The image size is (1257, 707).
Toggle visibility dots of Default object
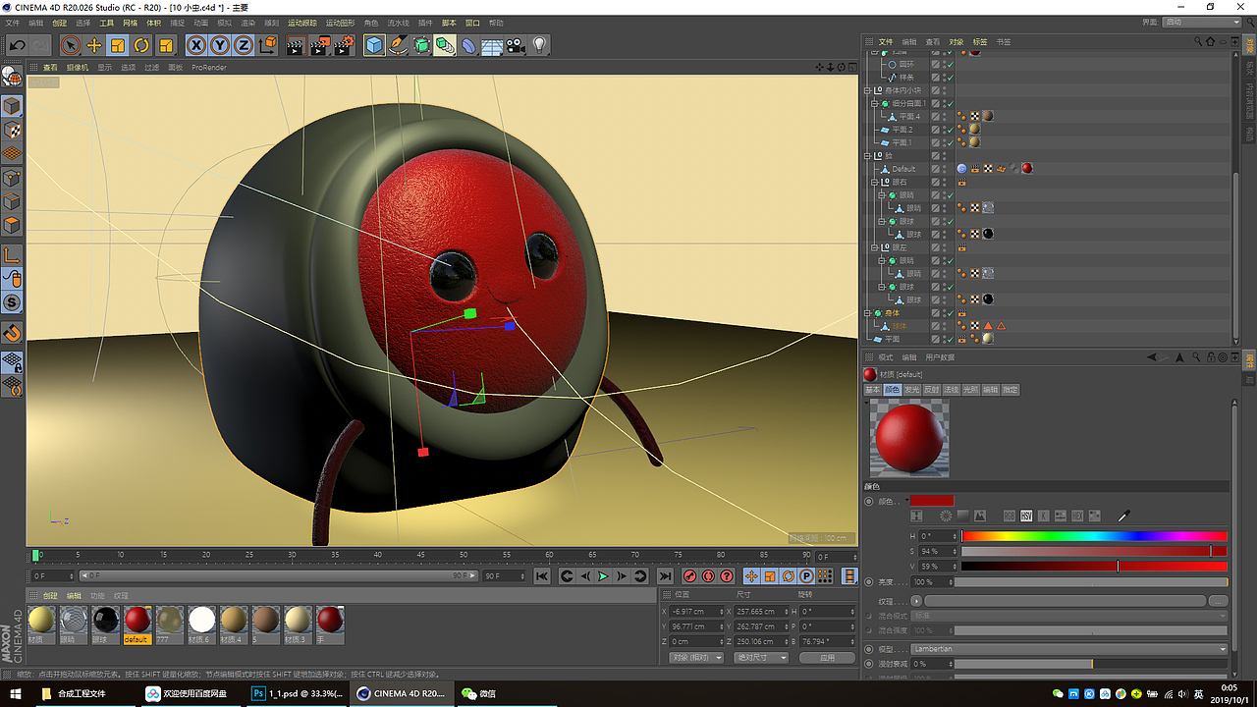pyautogui.click(x=945, y=169)
